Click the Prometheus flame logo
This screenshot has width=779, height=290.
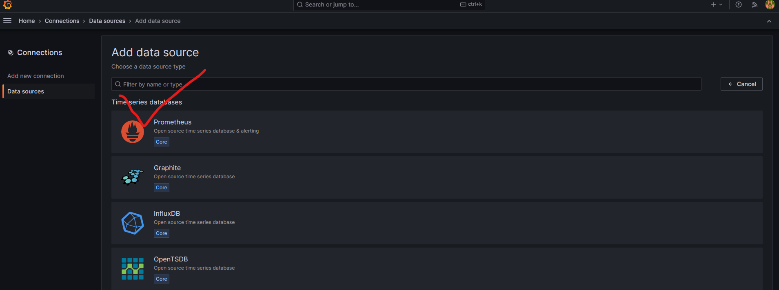point(133,132)
